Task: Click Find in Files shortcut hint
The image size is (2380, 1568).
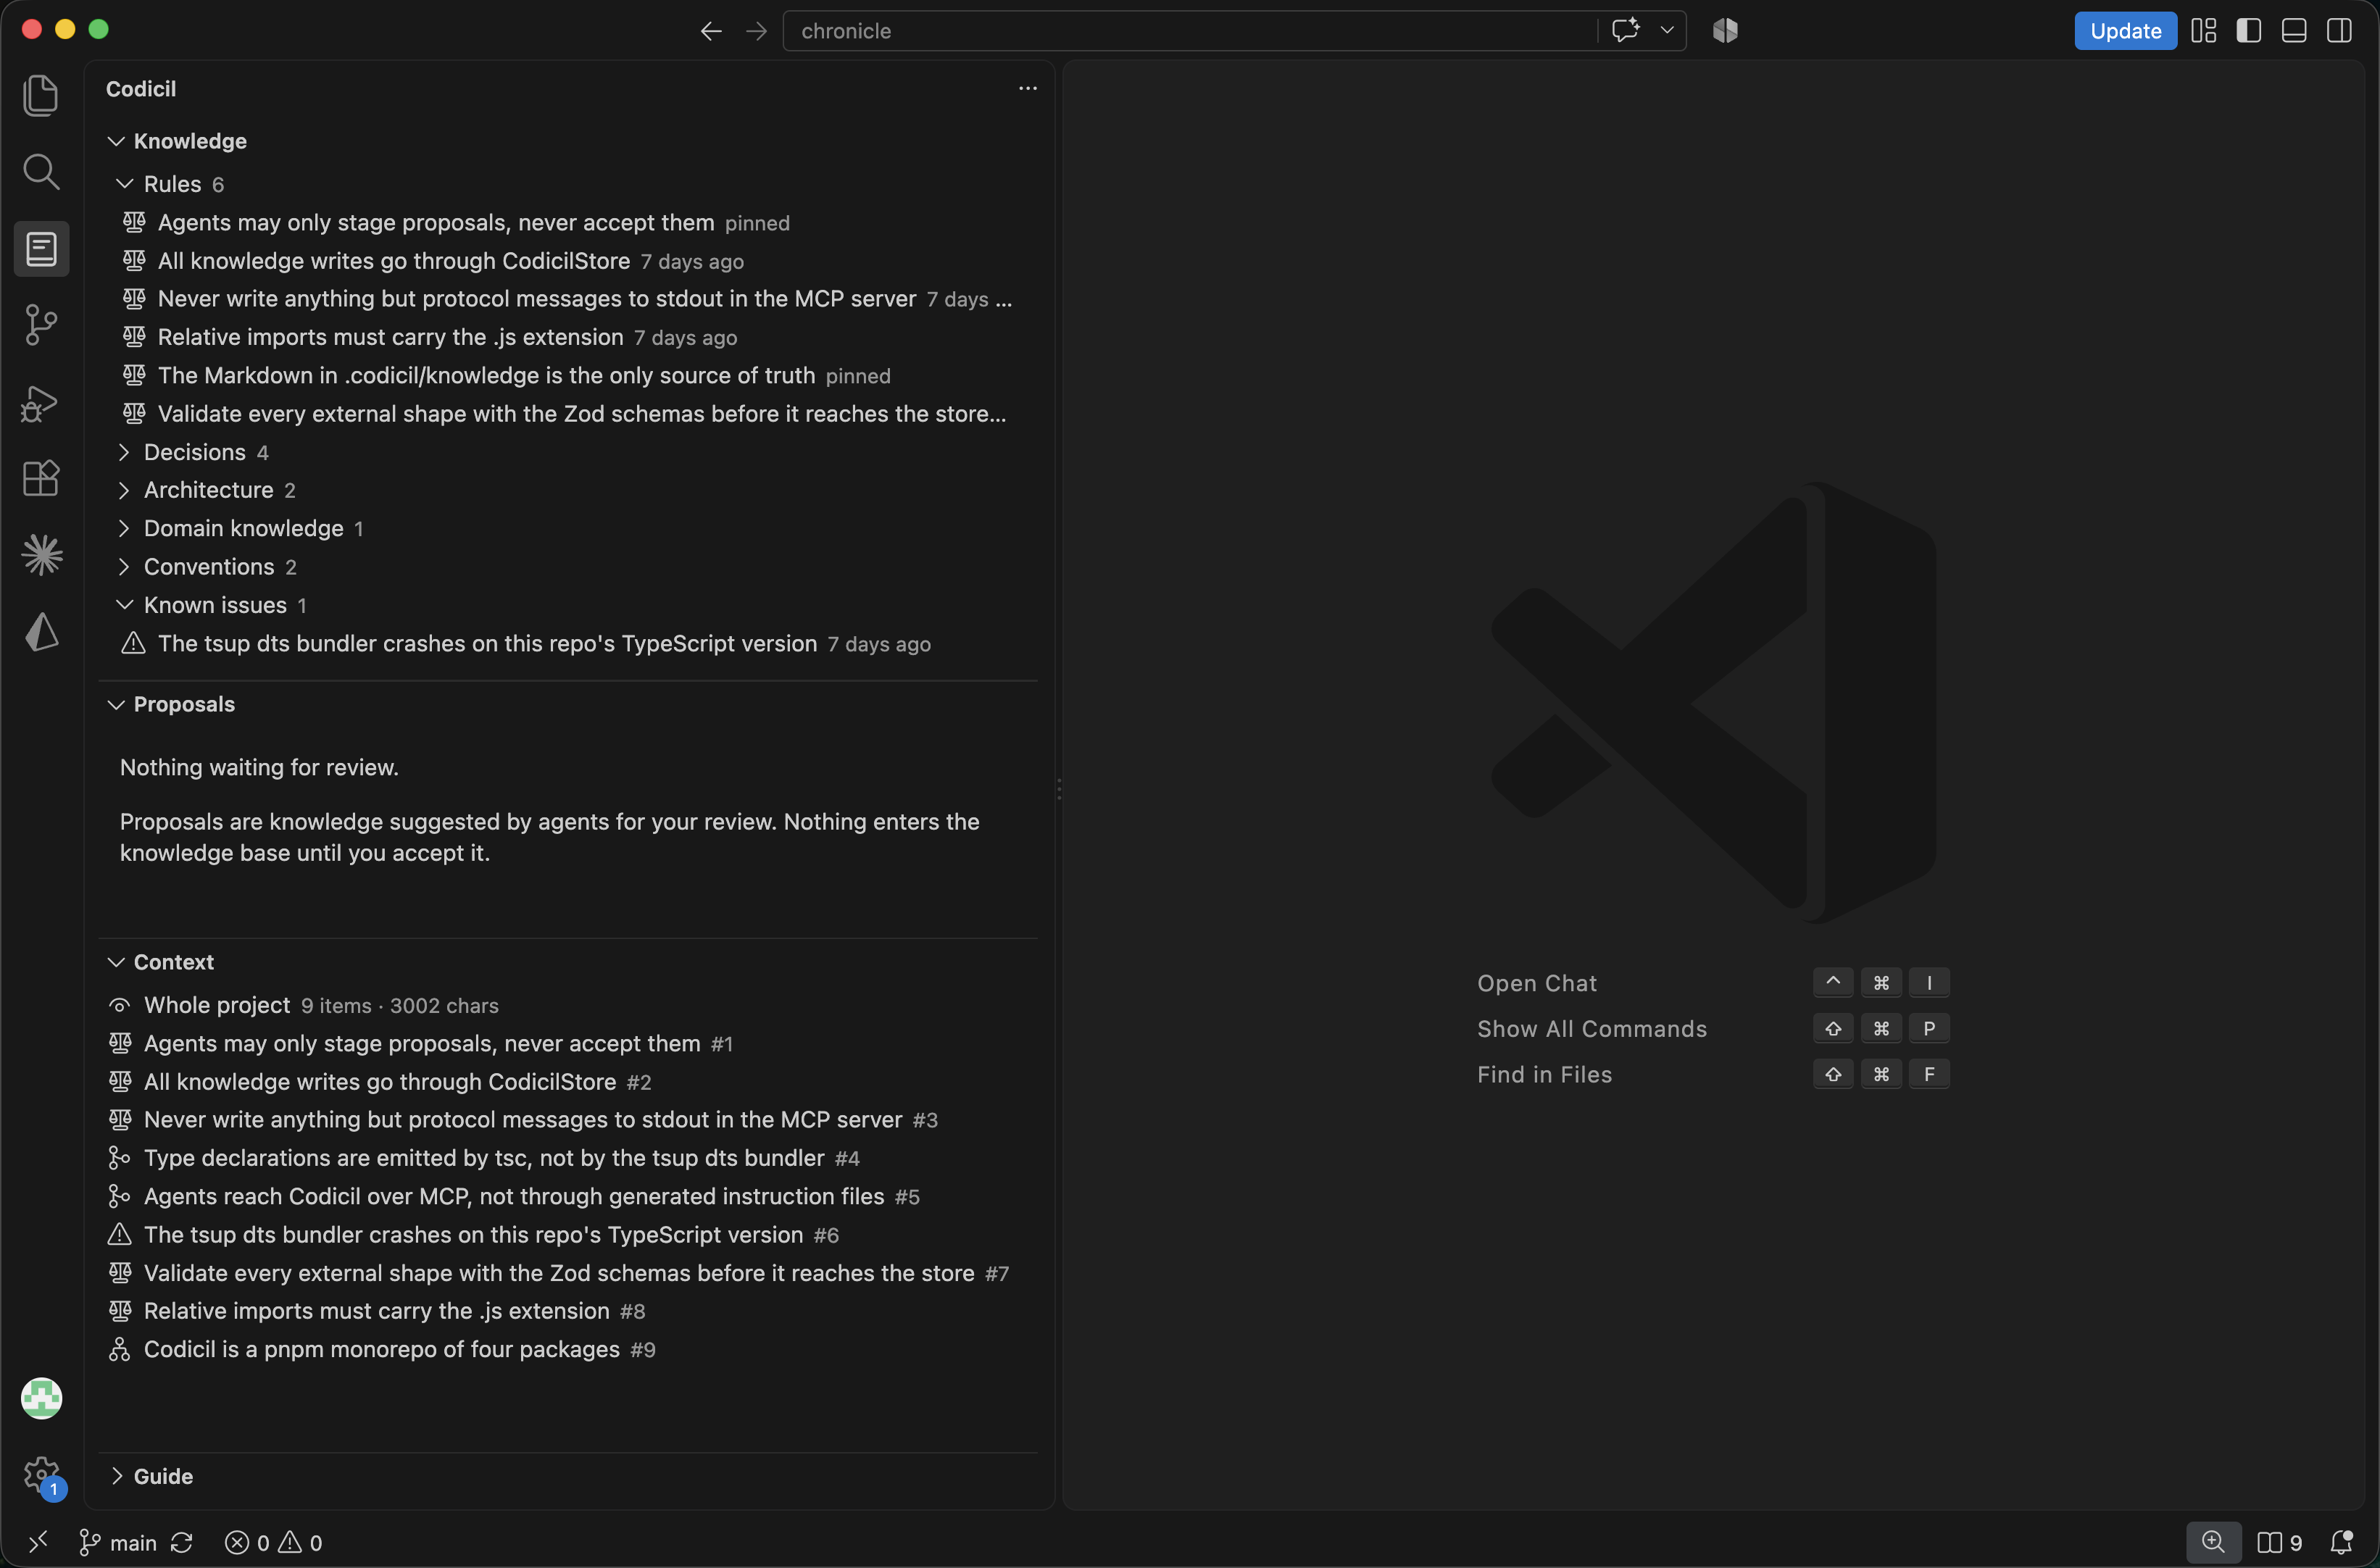Action: click(1544, 1075)
